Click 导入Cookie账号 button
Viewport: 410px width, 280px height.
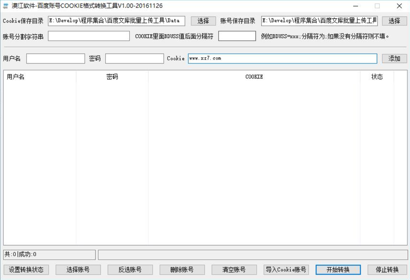tap(286, 270)
